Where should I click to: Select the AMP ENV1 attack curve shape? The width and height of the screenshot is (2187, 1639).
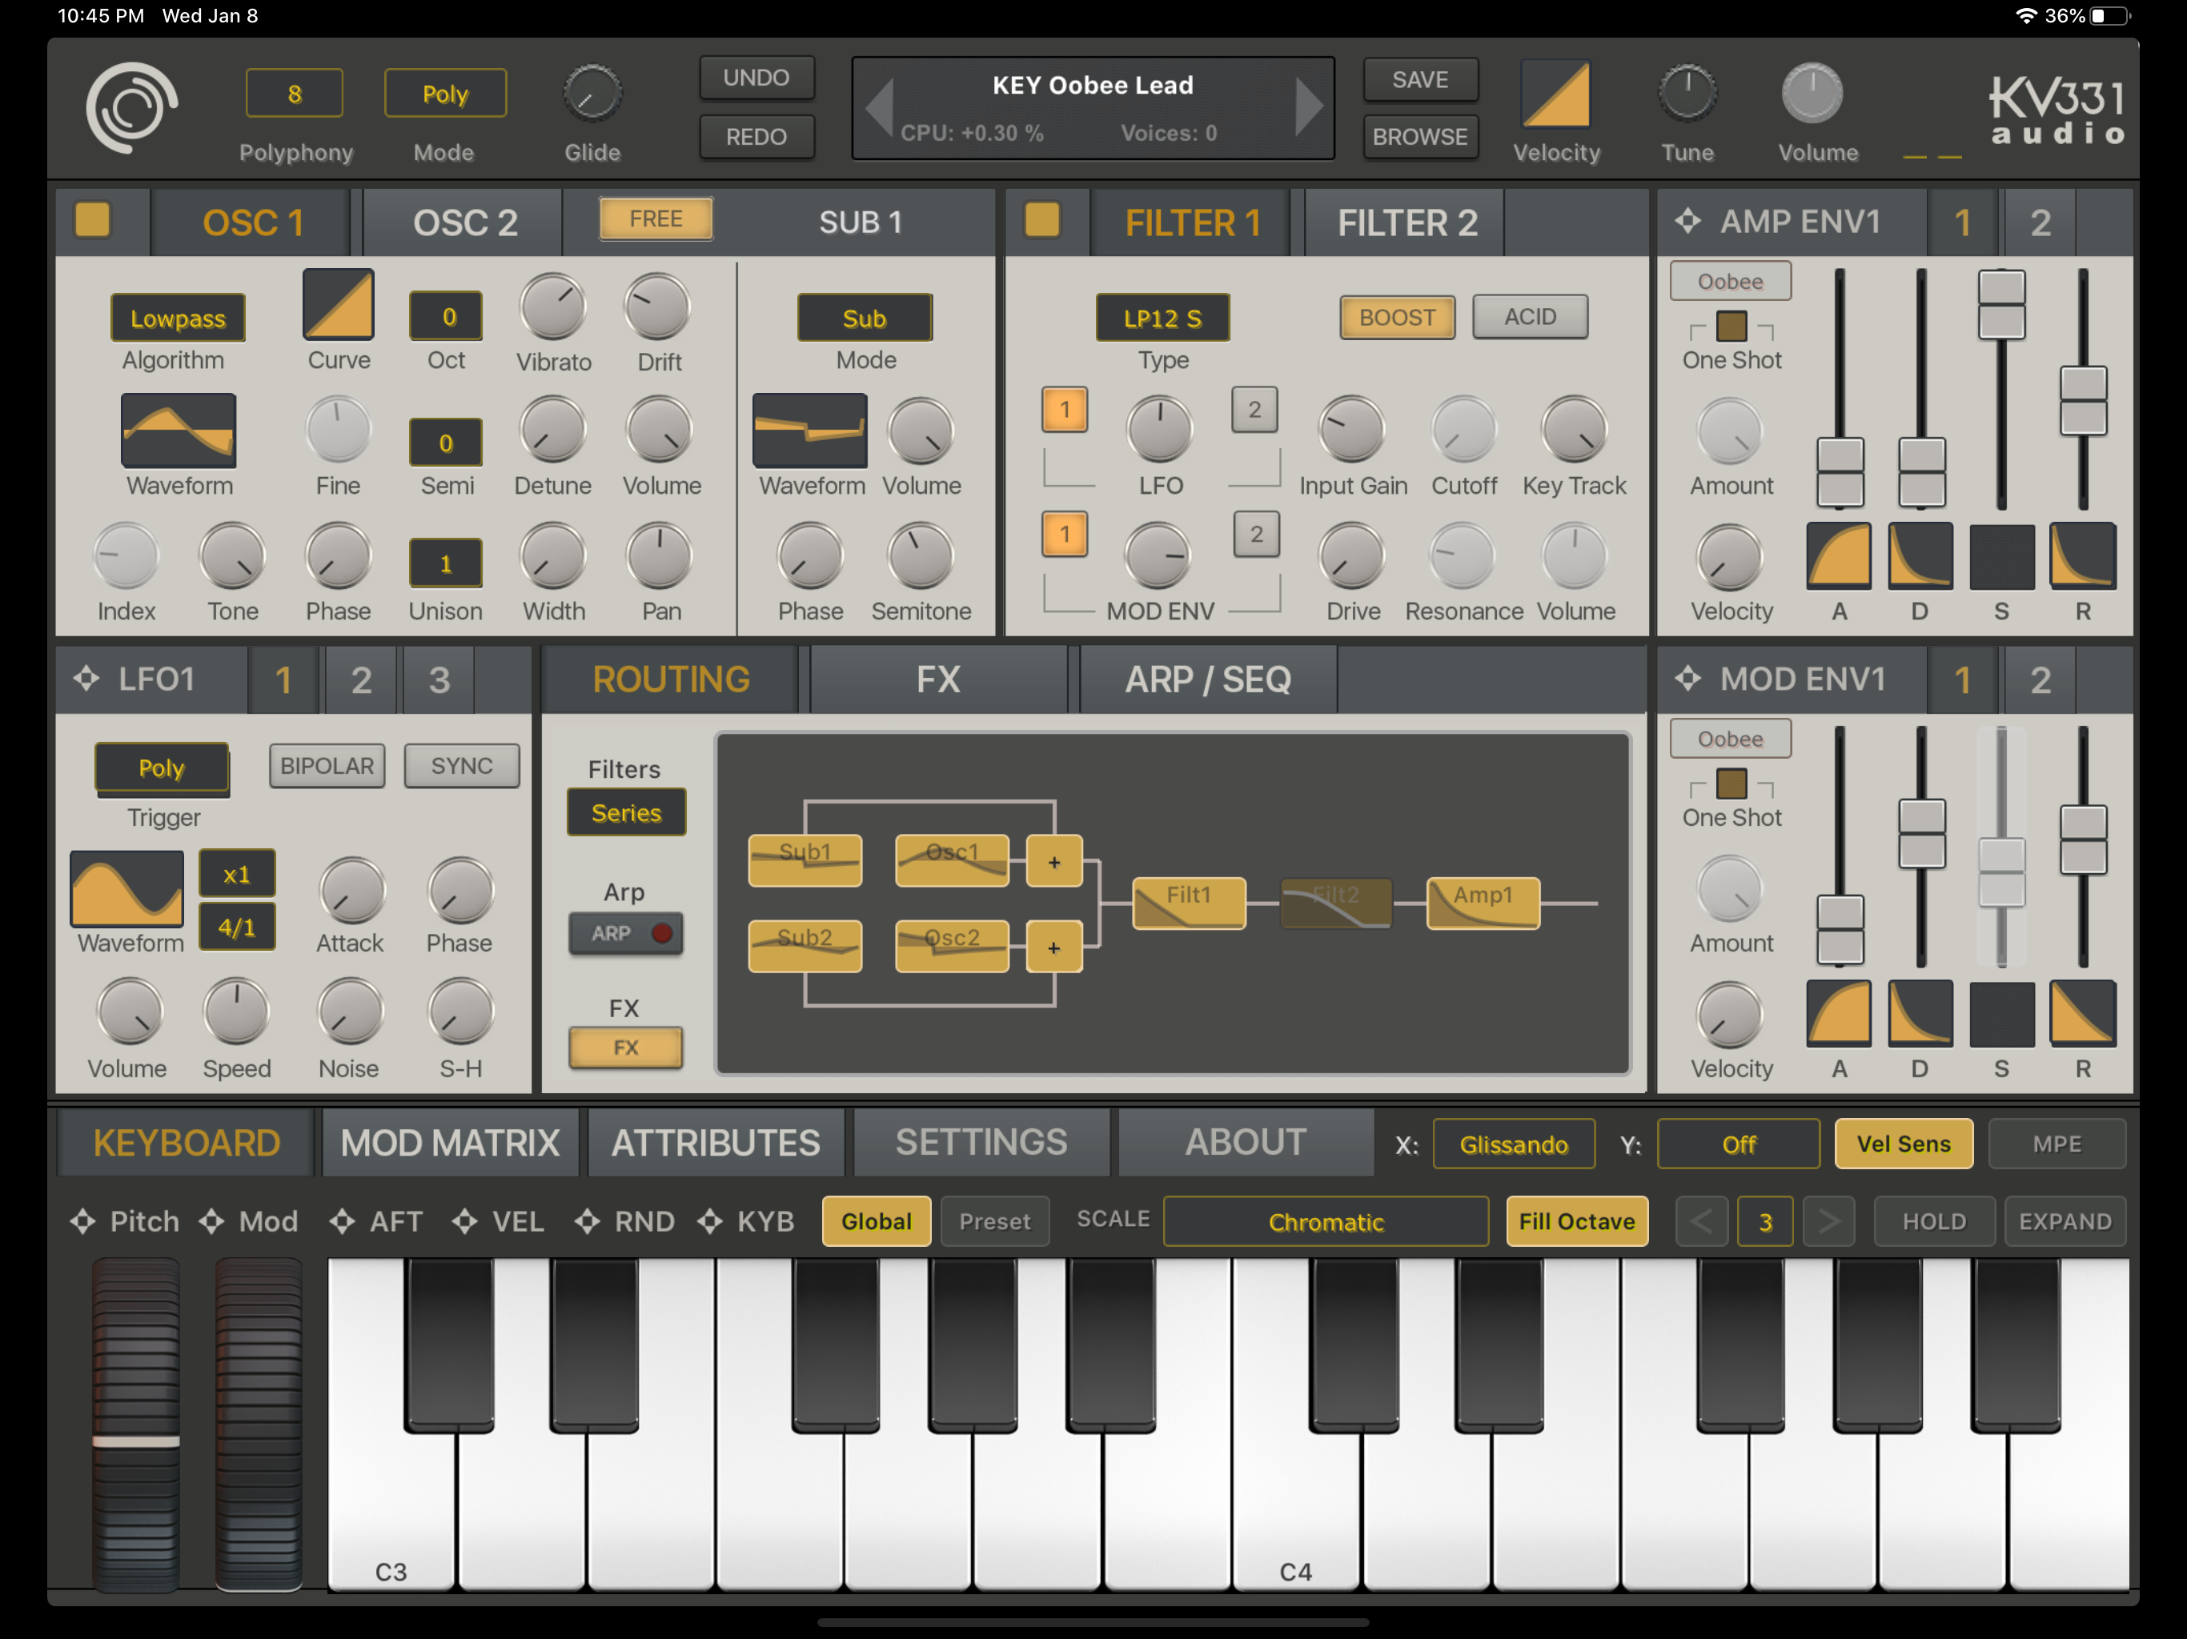point(1838,556)
